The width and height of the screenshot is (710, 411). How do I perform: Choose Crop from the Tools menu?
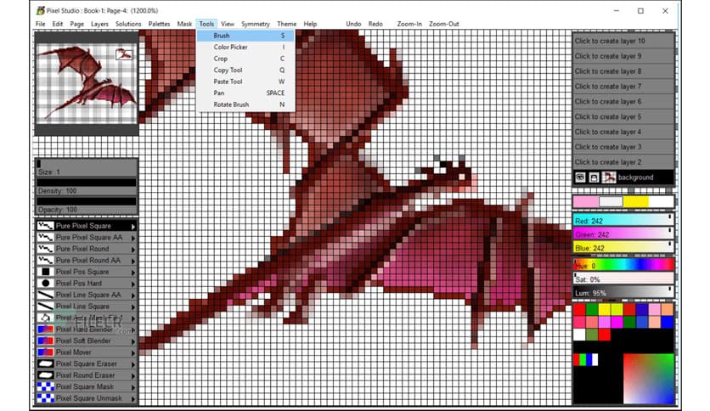[245, 59]
